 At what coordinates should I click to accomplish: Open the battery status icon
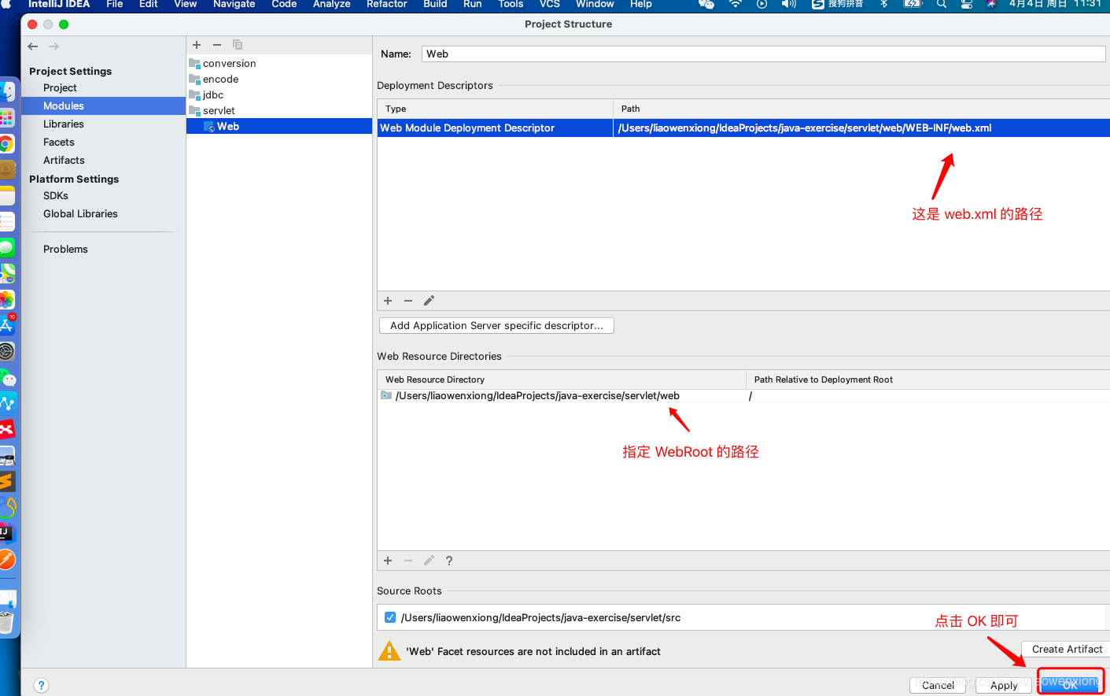[913, 4]
